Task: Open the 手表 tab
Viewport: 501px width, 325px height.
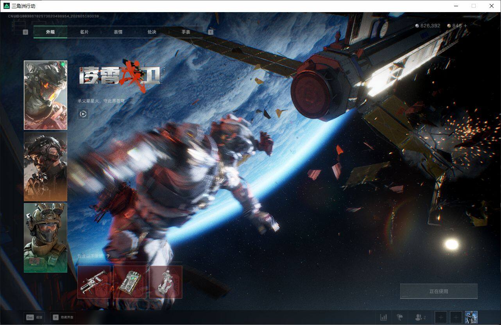Action: [186, 32]
